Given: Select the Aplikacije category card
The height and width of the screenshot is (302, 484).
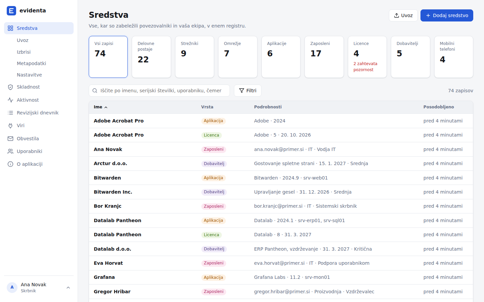Looking at the screenshot, I should [x=281, y=57].
